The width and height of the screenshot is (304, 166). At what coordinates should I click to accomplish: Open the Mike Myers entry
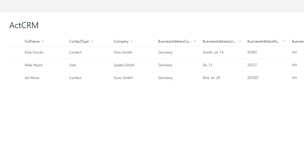(x=34, y=65)
